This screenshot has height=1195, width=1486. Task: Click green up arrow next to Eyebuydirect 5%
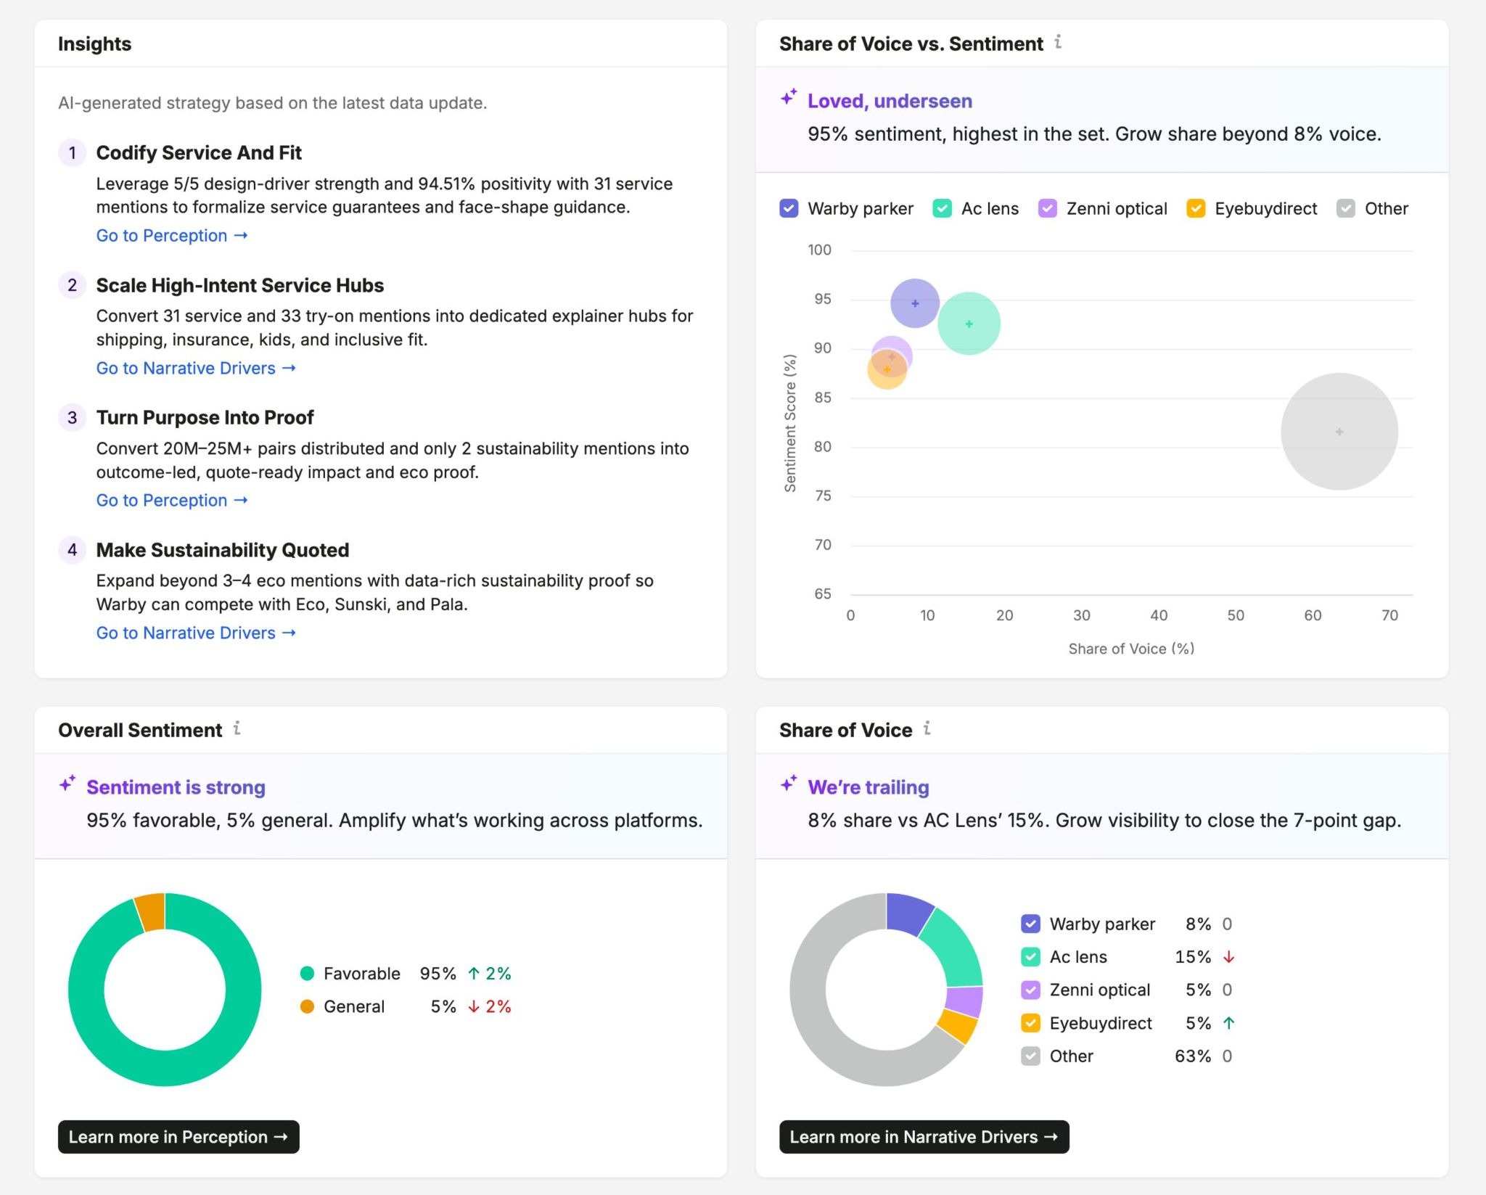click(x=1228, y=1023)
